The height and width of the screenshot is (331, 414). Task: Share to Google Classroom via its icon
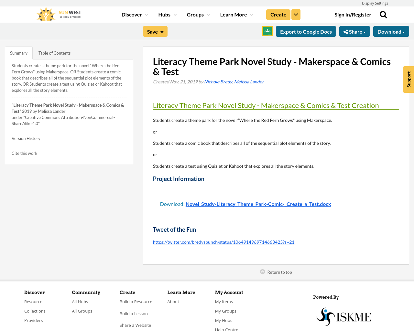pos(267,31)
